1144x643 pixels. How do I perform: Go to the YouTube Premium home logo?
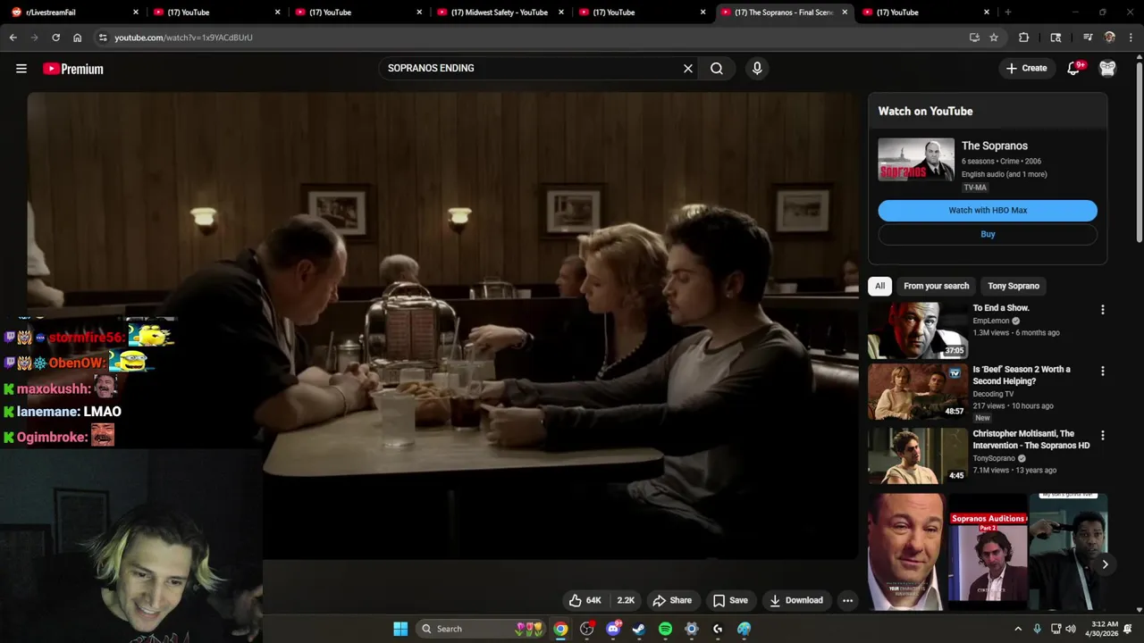tap(73, 69)
